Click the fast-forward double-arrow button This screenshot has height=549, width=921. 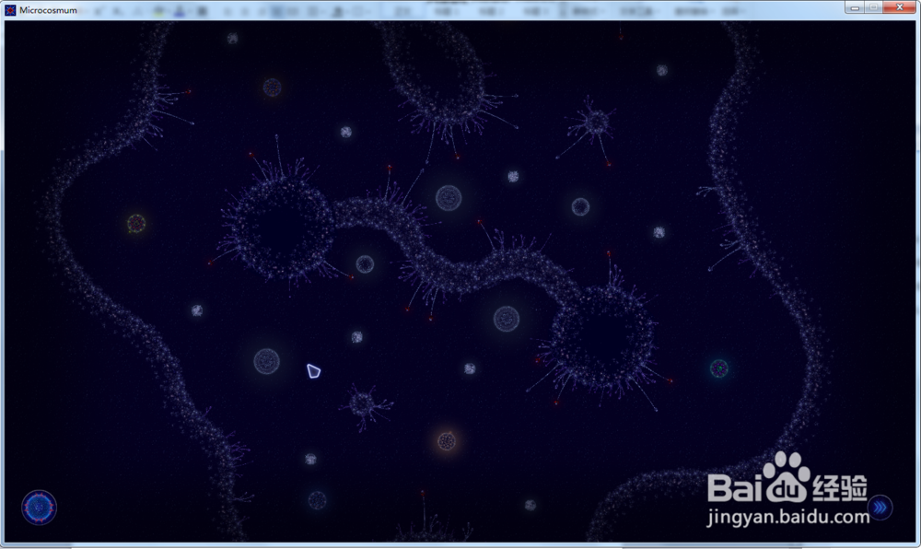tap(880, 508)
